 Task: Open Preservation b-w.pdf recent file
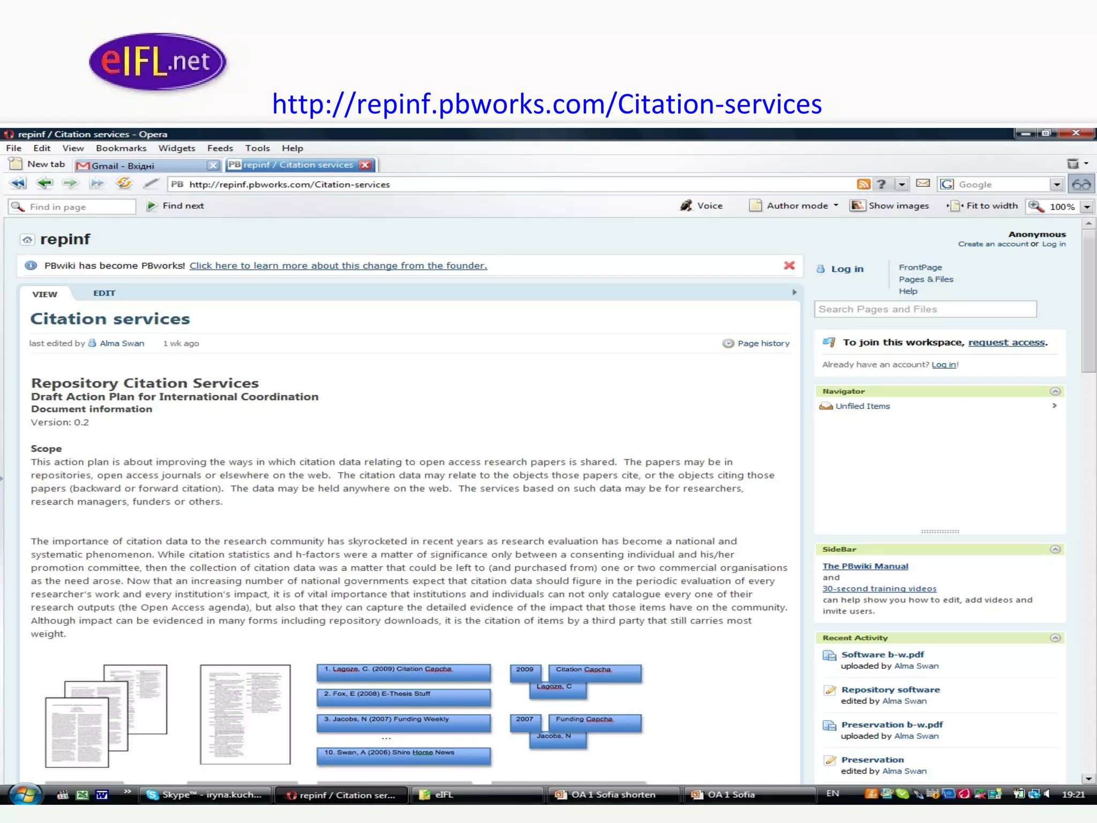pyautogui.click(x=892, y=725)
